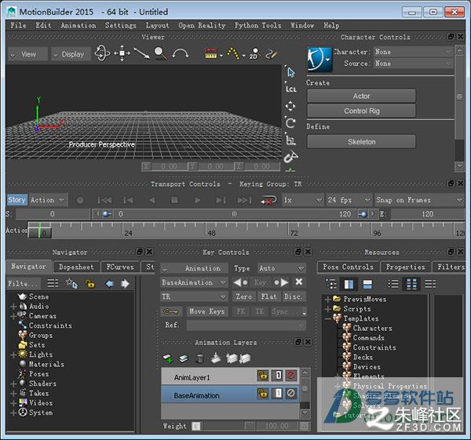Screen dimensions: 471x440
Task: Step to the previous key
Action: click(241, 282)
